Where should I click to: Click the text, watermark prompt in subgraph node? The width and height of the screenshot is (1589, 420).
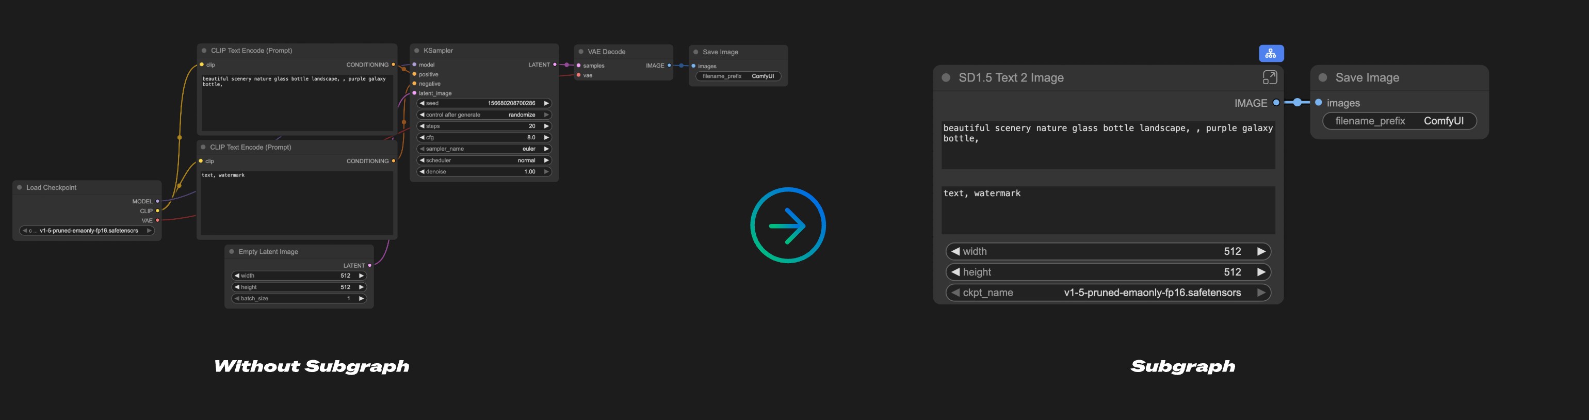pos(1107,209)
